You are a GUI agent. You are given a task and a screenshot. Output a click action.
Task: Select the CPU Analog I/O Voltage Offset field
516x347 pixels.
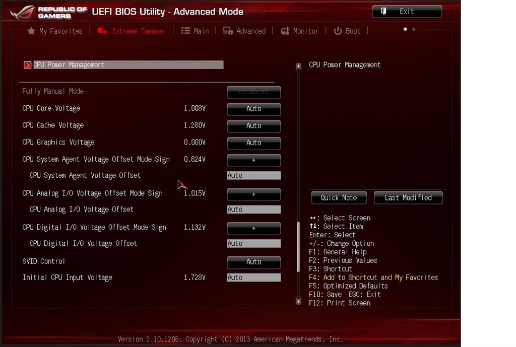(x=254, y=209)
